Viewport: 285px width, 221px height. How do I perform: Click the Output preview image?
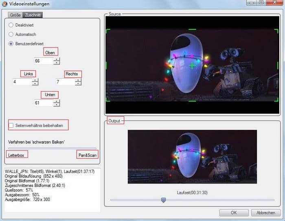click(192, 157)
